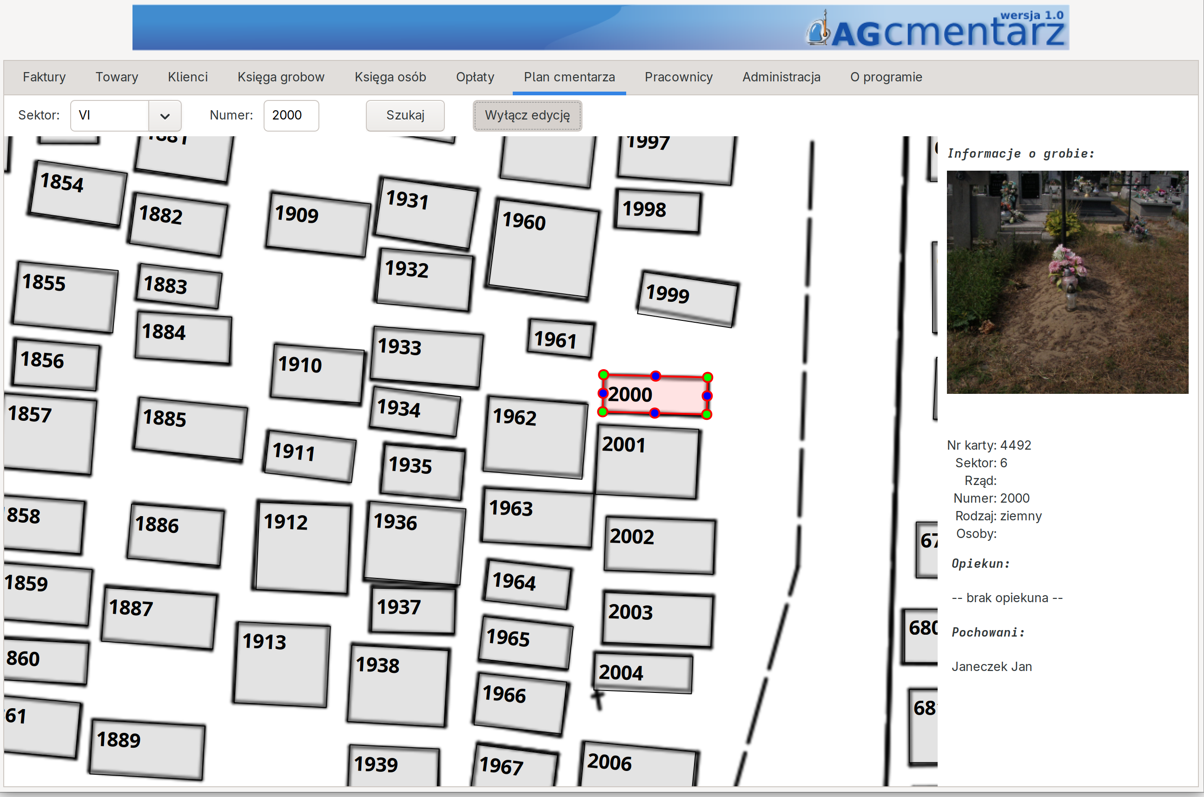Click bottom-right green handle of grave 2000
The image size is (1204, 797).
click(x=707, y=414)
